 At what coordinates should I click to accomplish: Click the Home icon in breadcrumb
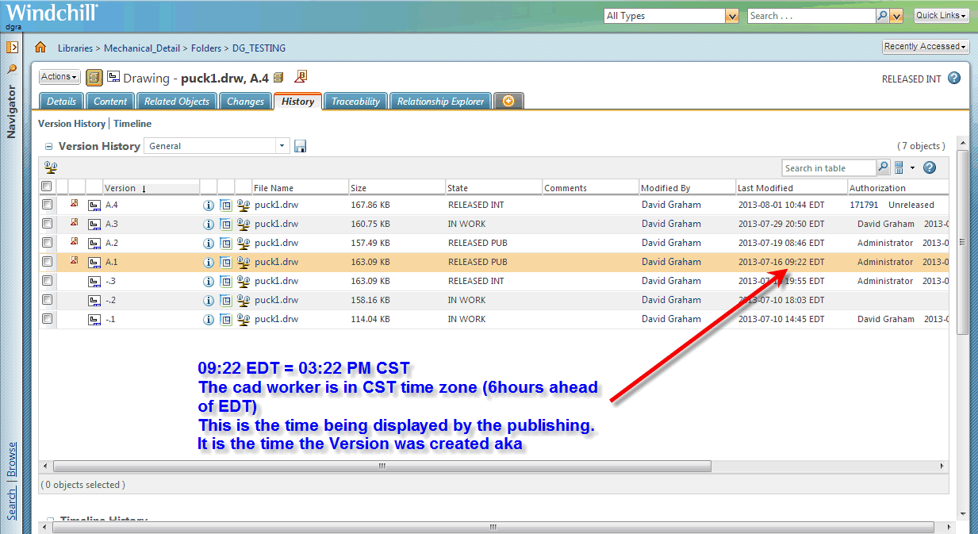40,48
